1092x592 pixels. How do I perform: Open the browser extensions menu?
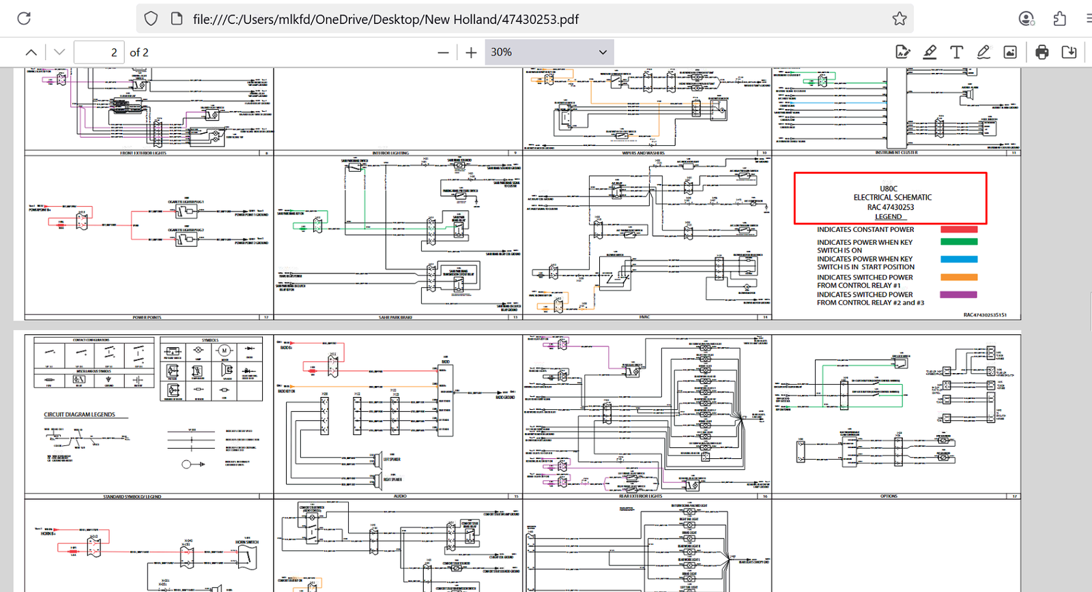click(x=1059, y=18)
